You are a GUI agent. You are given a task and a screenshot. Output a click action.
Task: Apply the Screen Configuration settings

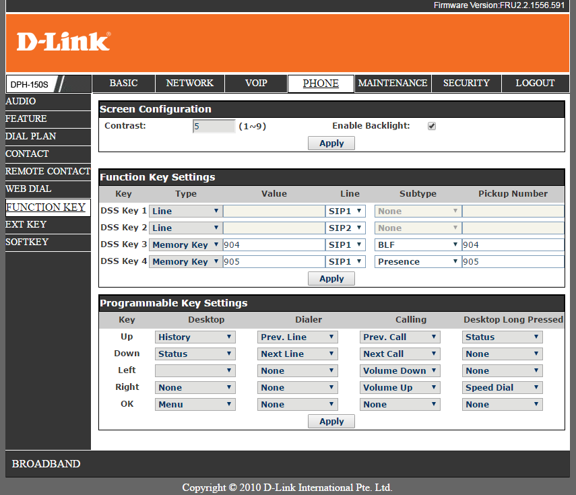coord(331,143)
